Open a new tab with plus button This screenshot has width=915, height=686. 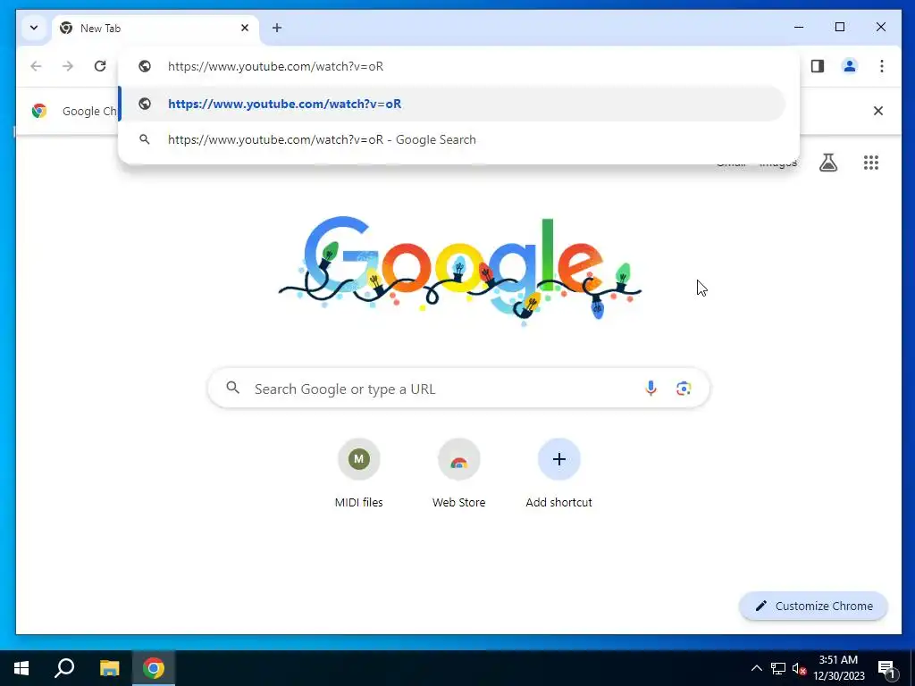277,28
